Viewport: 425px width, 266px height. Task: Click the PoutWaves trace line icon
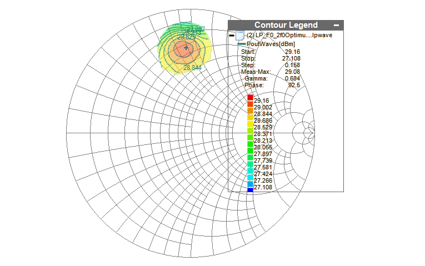[x=242, y=44]
